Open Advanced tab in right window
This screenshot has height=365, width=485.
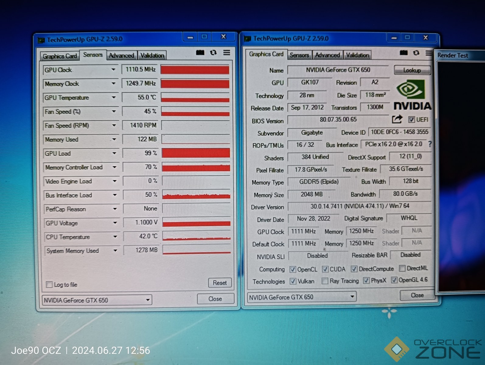[x=327, y=55]
